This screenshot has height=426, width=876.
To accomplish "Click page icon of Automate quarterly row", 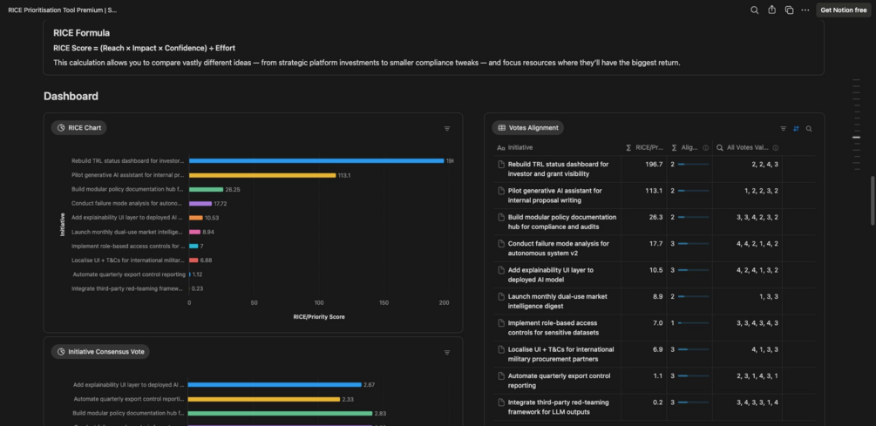I will [501, 376].
